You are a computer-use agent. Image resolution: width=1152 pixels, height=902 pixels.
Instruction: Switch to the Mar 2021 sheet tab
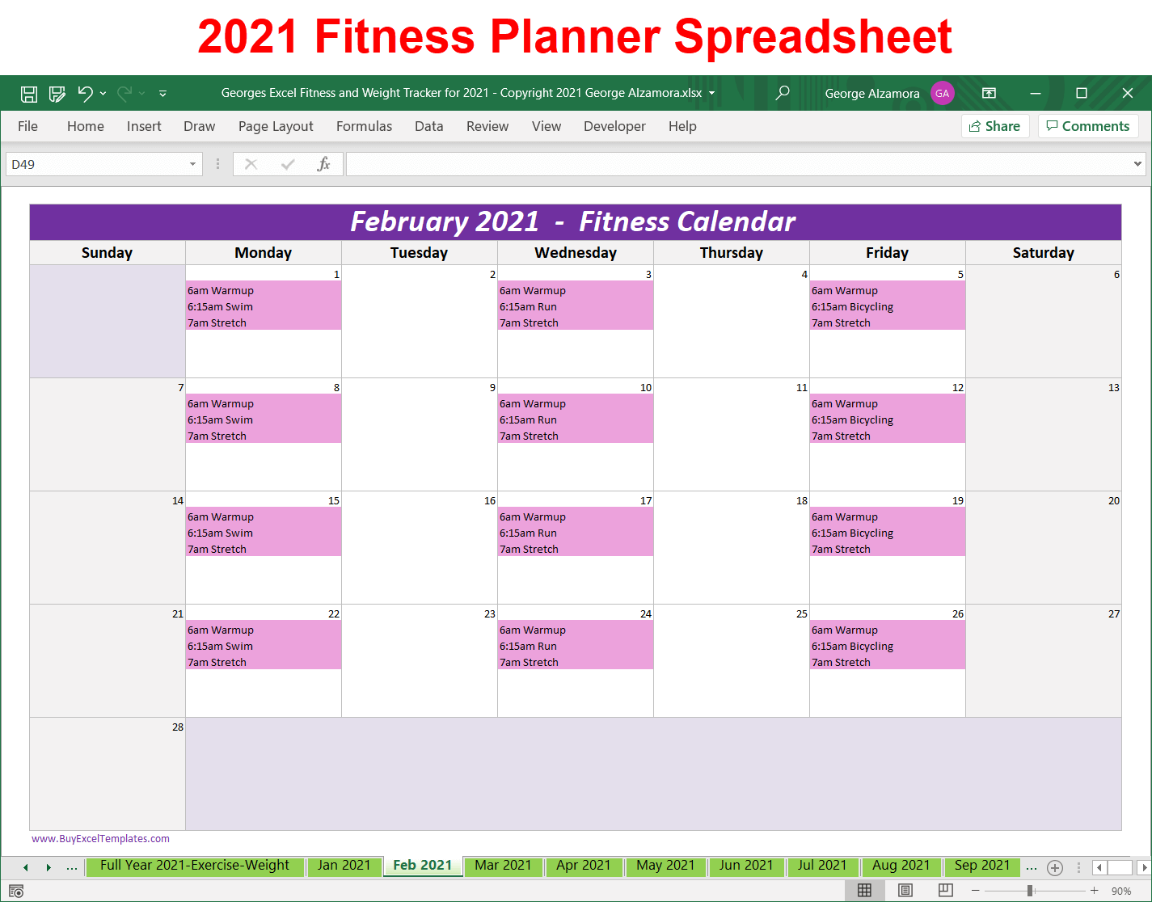click(x=504, y=866)
